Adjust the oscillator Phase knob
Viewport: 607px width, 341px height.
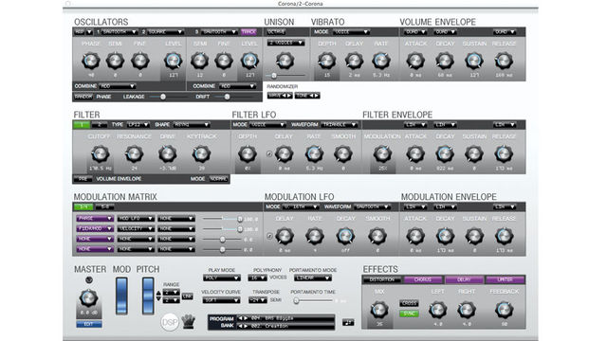point(91,61)
